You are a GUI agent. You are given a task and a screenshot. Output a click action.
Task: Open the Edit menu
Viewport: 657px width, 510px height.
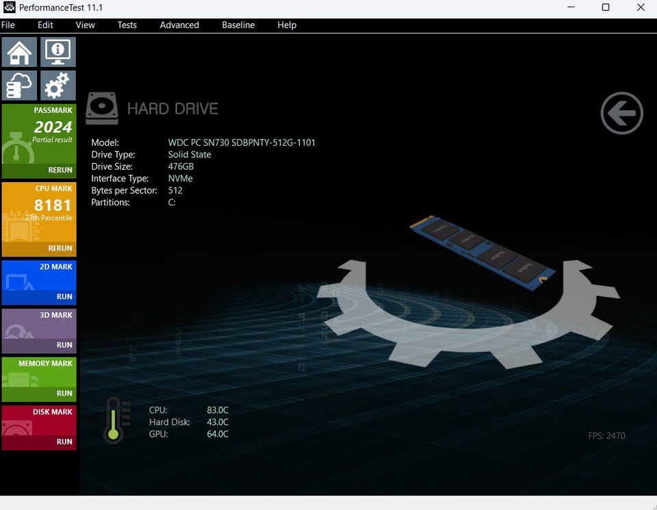coord(45,25)
